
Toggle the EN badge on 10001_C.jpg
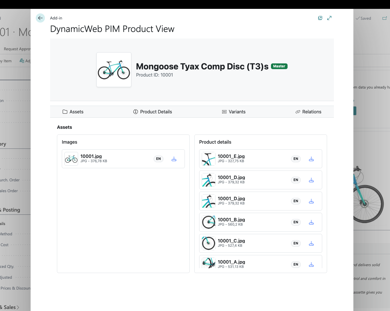pyautogui.click(x=296, y=243)
